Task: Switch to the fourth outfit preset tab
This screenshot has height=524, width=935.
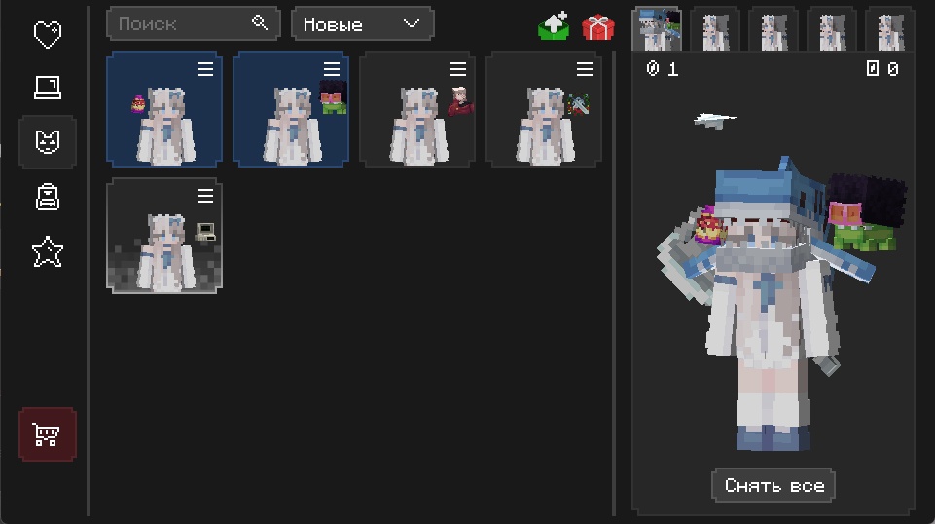Action: pyautogui.click(x=831, y=28)
